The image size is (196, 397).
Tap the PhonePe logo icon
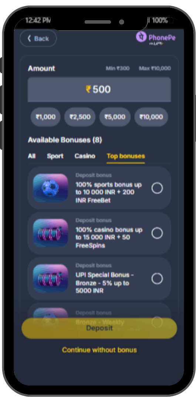(141, 37)
